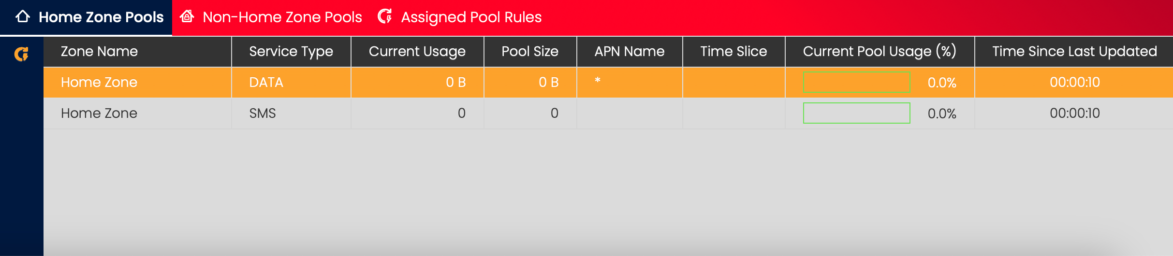Click the DATA row pool usage bar

tap(856, 82)
